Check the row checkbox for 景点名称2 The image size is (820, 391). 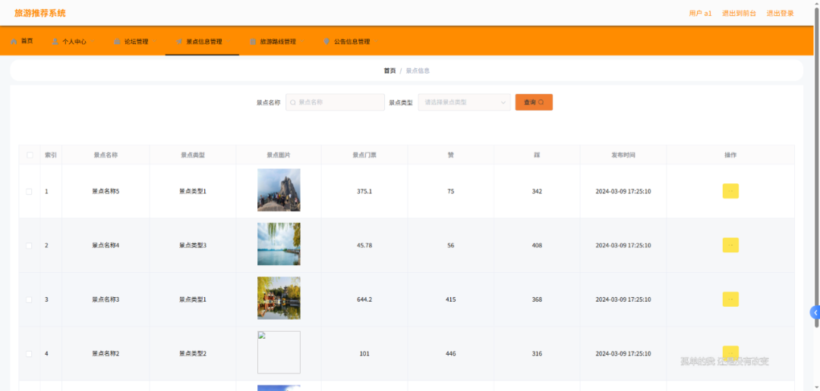pos(30,354)
